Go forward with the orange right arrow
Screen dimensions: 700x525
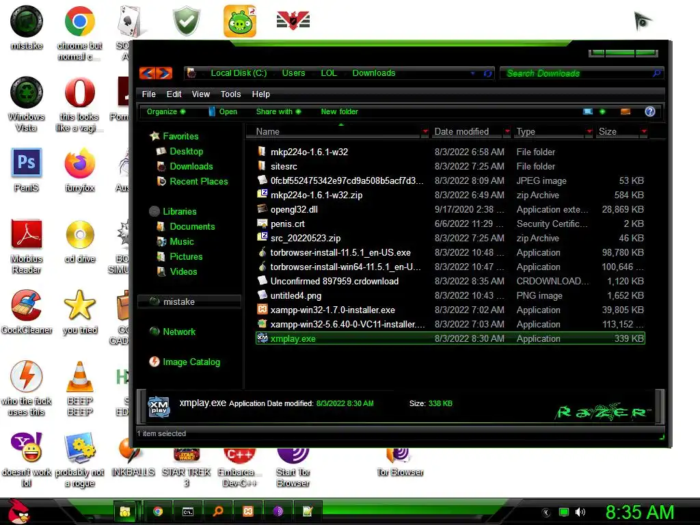tap(164, 72)
